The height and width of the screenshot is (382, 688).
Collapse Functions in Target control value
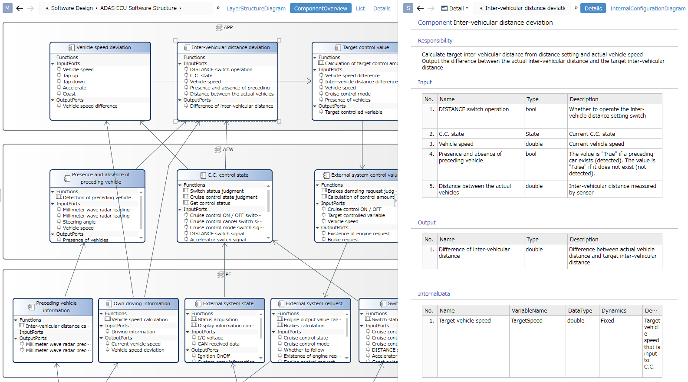point(315,57)
